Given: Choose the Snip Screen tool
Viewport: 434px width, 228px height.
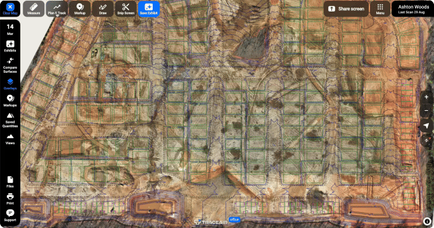Looking at the screenshot, I should point(125,9).
